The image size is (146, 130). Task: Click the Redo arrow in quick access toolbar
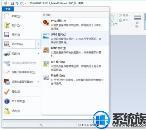21,3
